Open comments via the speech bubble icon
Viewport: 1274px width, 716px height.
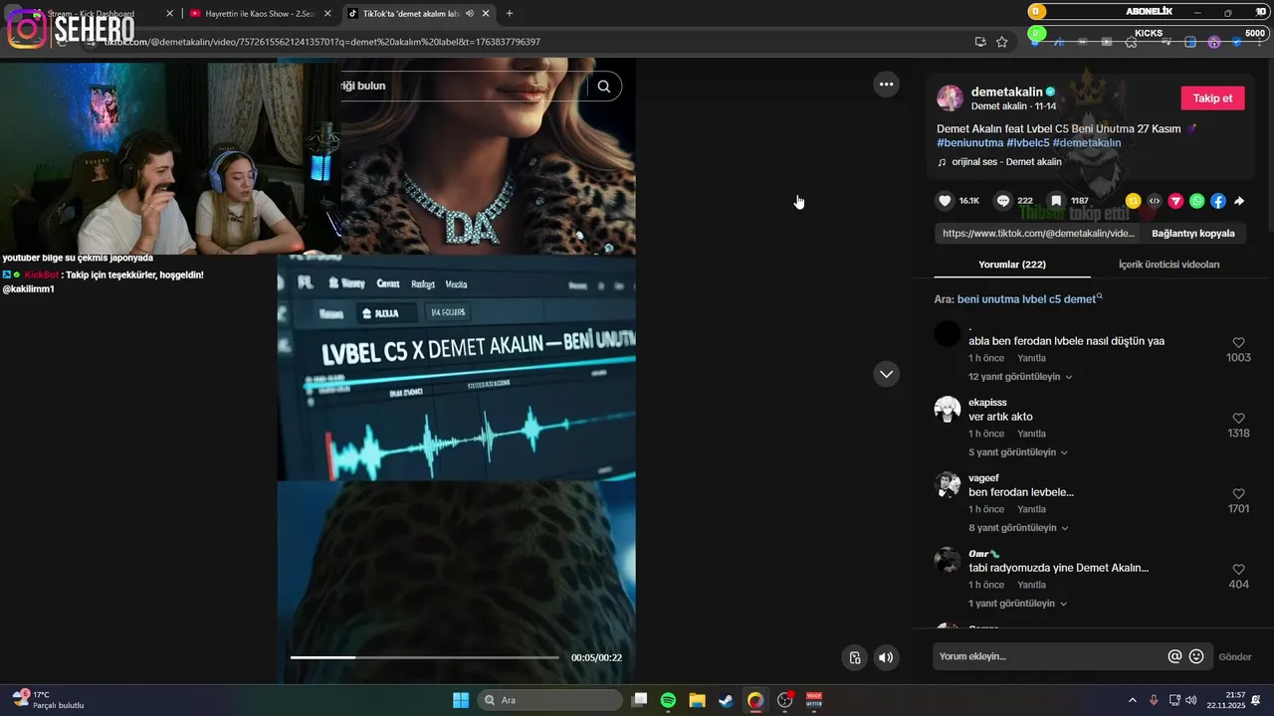(x=1003, y=201)
